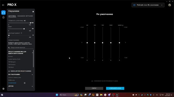The width and height of the screenshot is (174, 97).
Task: Click the Windows taskbar search box
Action: coord(69,95)
